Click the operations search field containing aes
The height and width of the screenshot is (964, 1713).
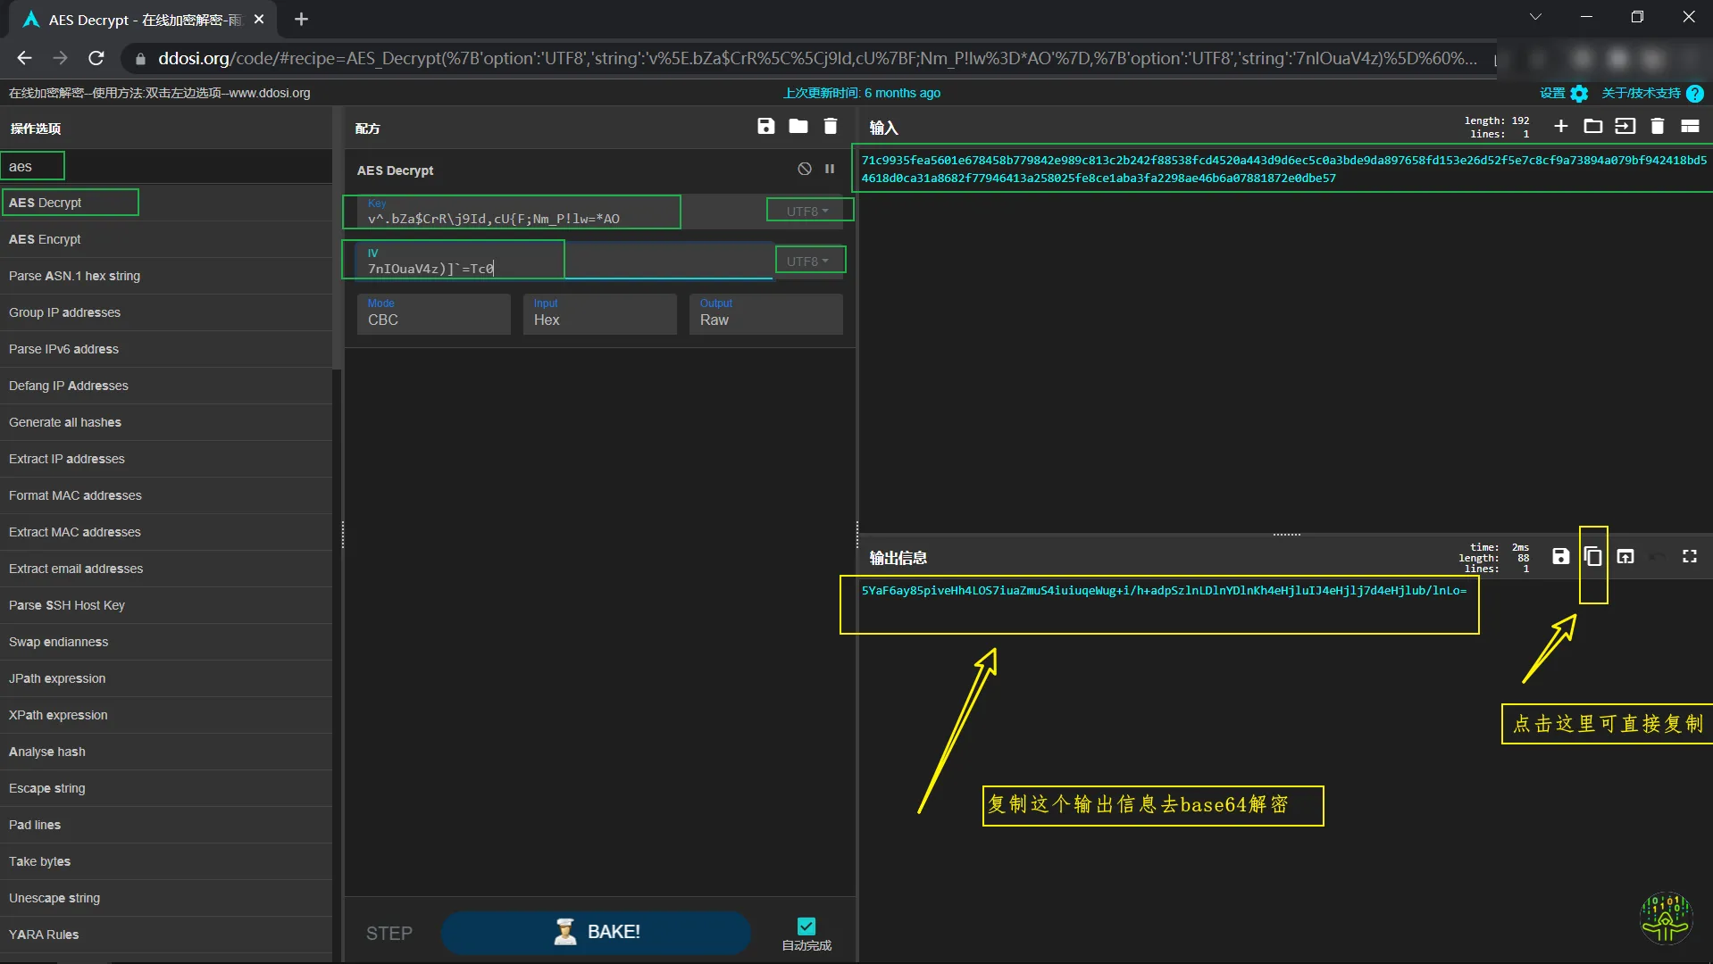tap(34, 167)
